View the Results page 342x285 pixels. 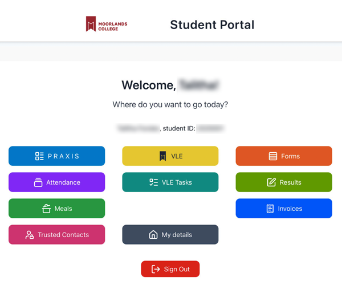pyautogui.click(x=284, y=182)
